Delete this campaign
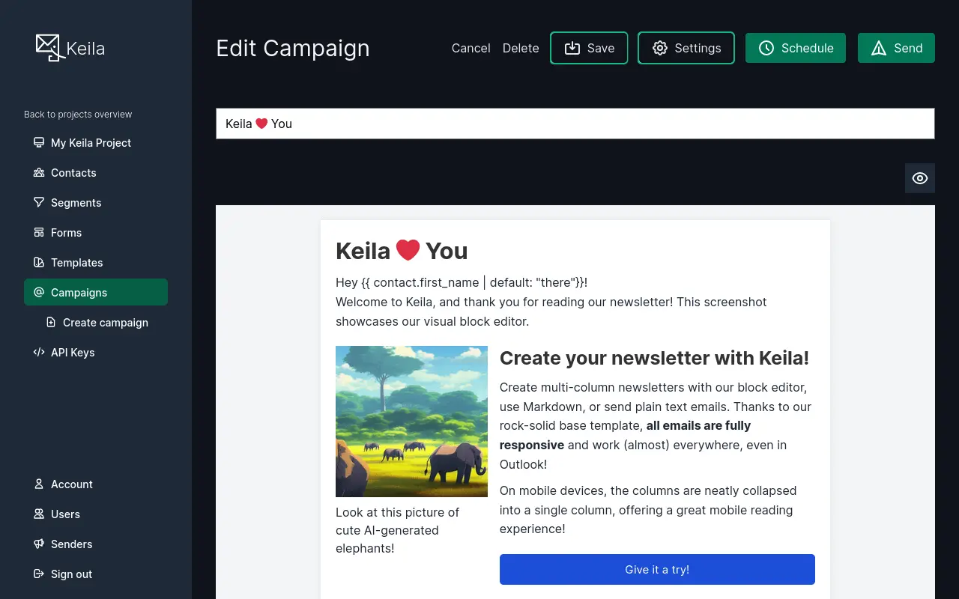Viewport: 959px width, 599px height. click(521, 48)
